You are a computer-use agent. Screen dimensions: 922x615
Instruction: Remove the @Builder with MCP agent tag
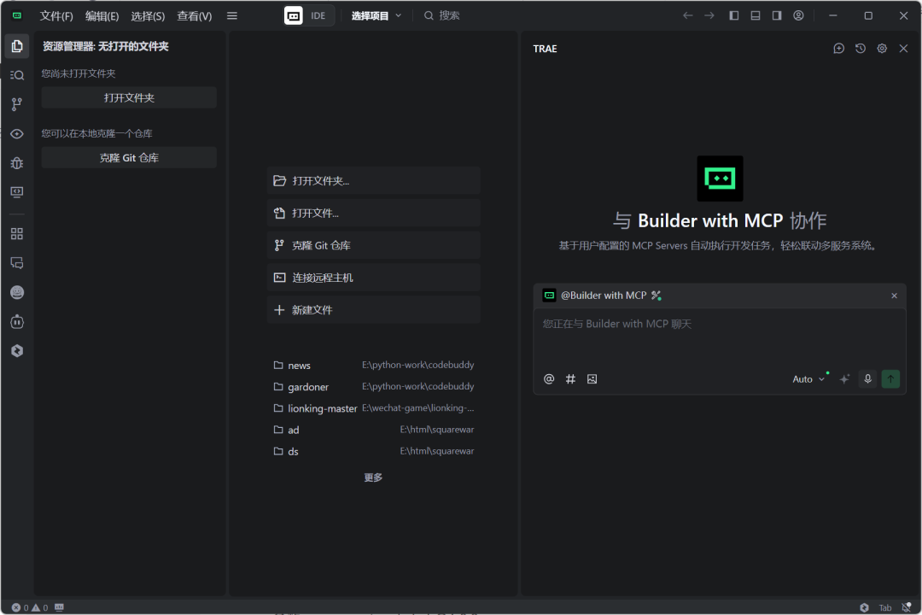[895, 296]
